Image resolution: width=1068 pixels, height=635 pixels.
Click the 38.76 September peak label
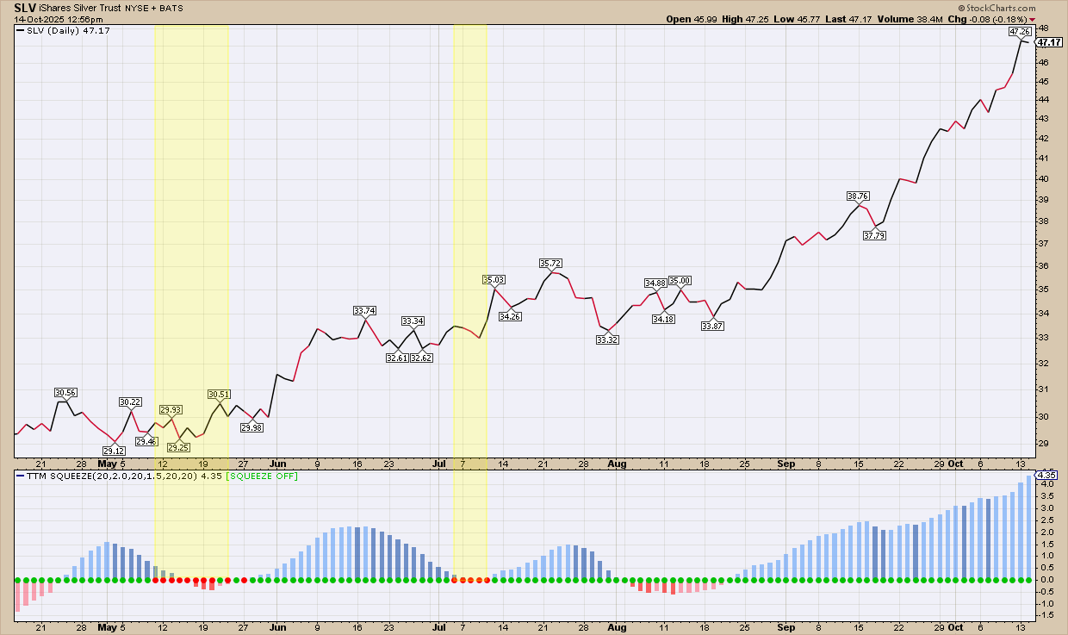859,196
